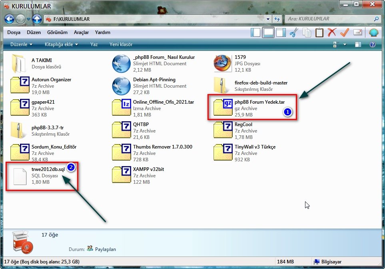The height and width of the screenshot is (269, 385).
Task: Expand the Kitaplığa ekle dropdown
Action: coord(61,44)
